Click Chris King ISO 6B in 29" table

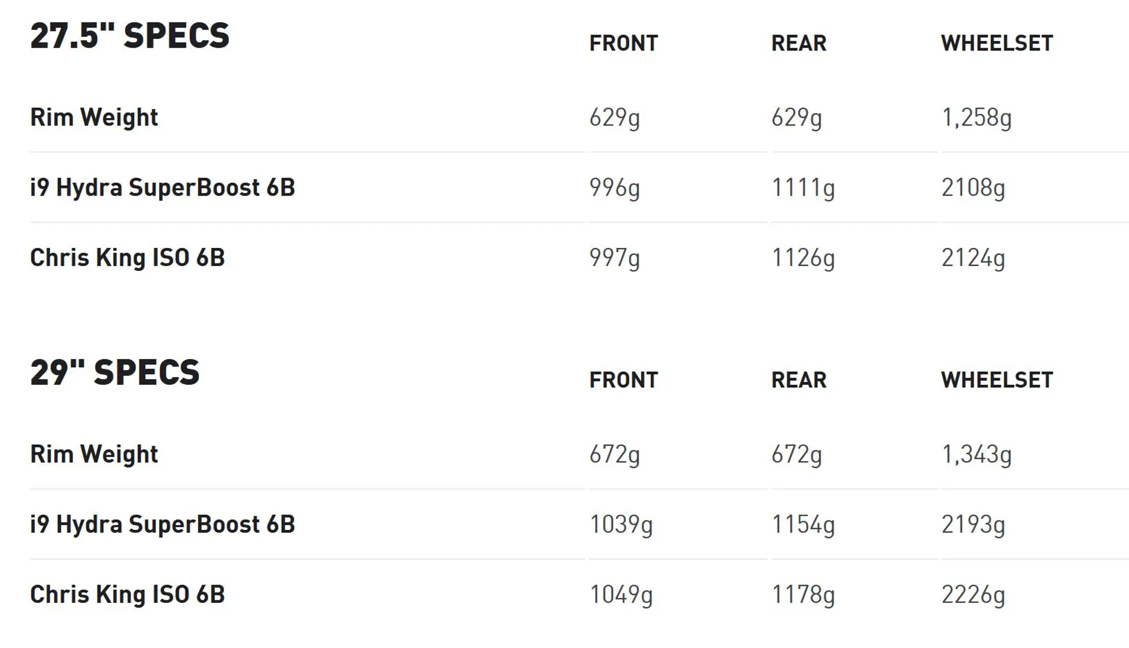(x=128, y=595)
